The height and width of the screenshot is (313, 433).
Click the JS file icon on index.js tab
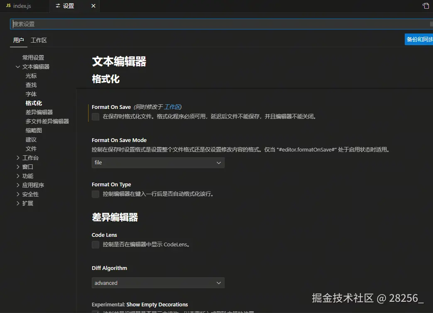click(x=8, y=5)
